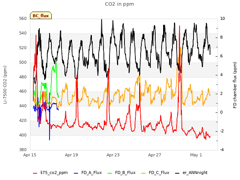Click the -2 right axis tick label
Image resolution: width=240 pixels, height=180 pixels.
[x=222, y=131]
